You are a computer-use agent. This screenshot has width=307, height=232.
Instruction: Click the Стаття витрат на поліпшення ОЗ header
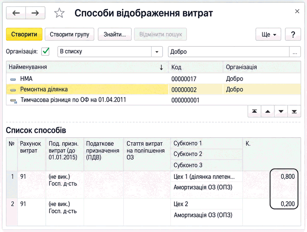pyautogui.click(x=147, y=154)
